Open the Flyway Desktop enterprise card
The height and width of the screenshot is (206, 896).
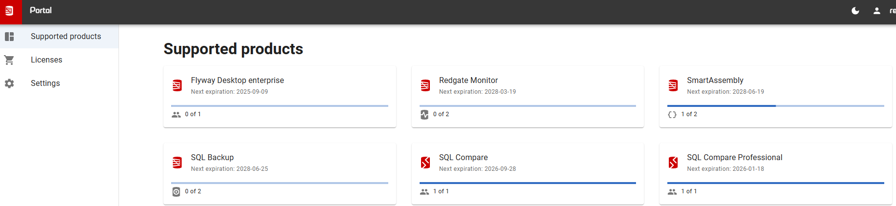[x=280, y=97]
